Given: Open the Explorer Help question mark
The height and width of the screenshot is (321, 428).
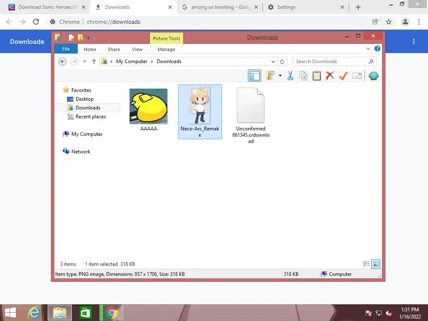Looking at the screenshot, I should coord(377,48).
